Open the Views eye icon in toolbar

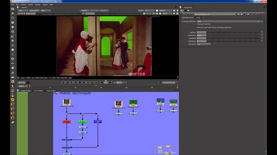[x=12, y=64]
